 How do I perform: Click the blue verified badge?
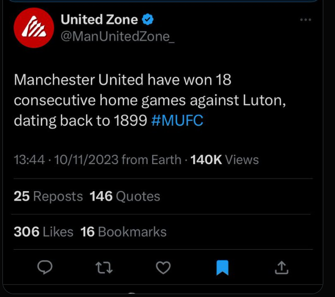tap(148, 20)
